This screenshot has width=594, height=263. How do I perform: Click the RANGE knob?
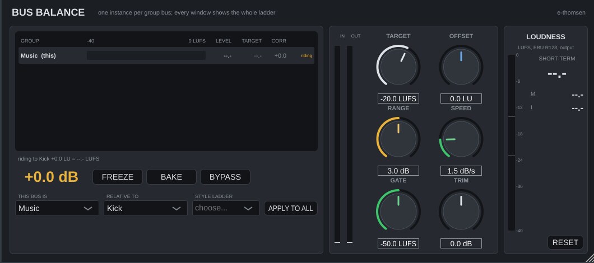click(x=398, y=139)
